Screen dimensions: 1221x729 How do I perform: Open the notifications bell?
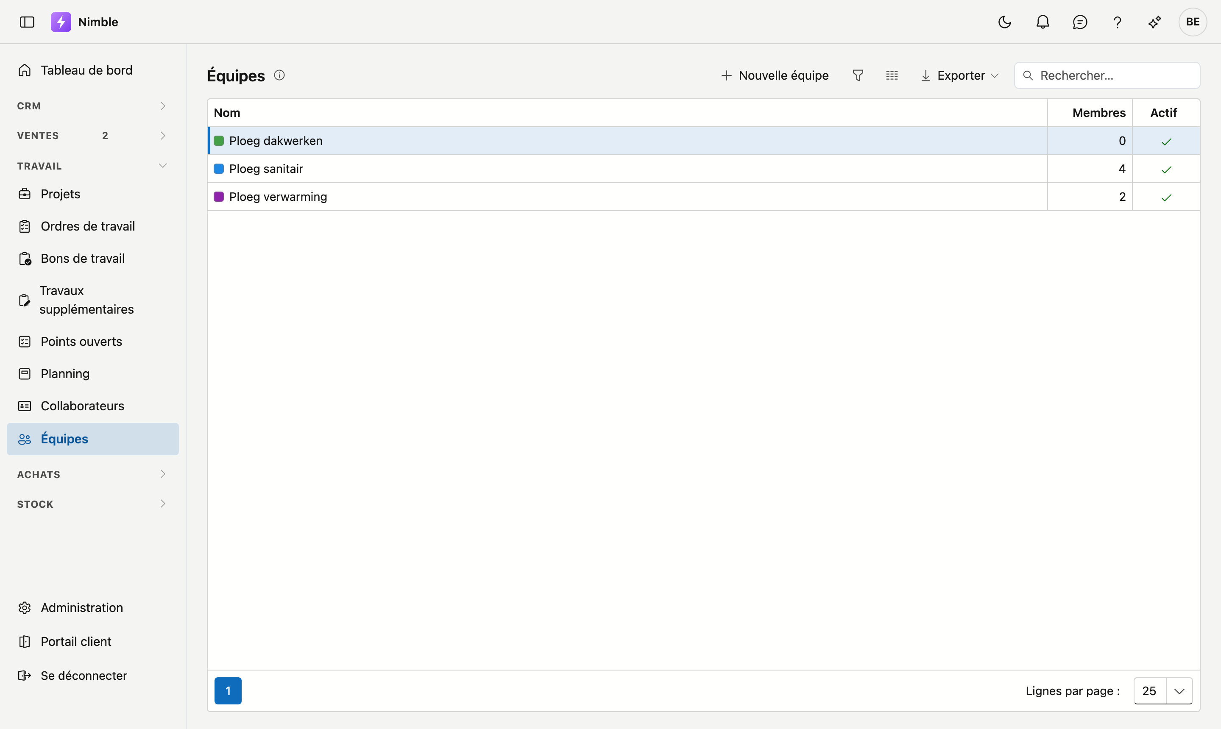(x=1043, y=22)
